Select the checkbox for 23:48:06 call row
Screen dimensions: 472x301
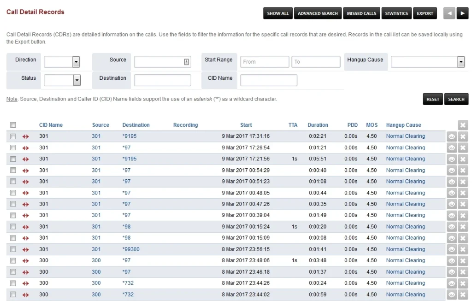tap(13, 261)
